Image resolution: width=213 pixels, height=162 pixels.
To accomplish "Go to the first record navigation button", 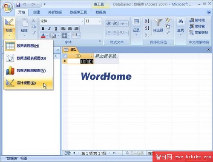I will click(74, 153).
